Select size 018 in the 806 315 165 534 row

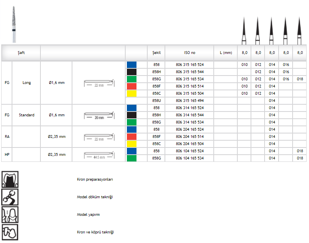click(299, 79)
